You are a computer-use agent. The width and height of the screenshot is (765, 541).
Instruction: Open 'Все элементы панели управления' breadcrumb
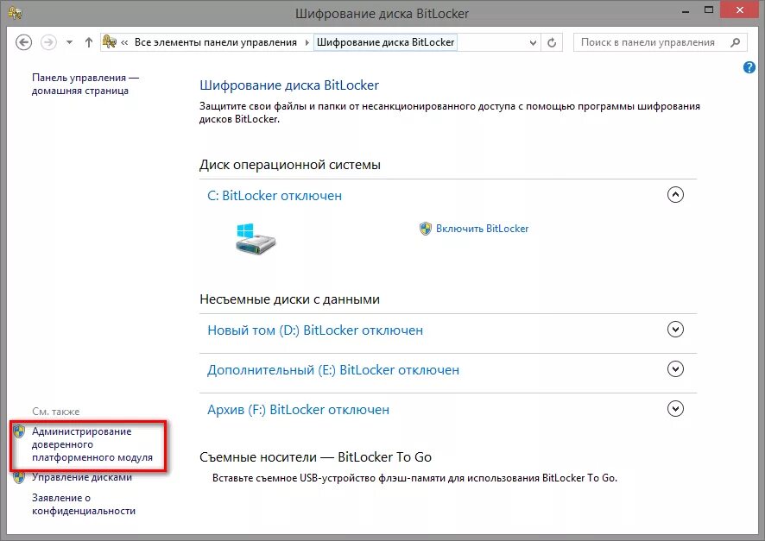pyautogui.click(x=216, y=42)
